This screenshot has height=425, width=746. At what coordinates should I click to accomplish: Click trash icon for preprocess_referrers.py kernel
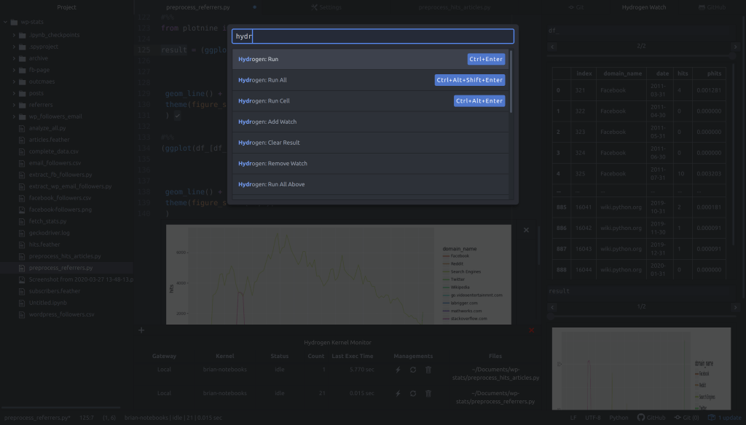tap(428, 393)
